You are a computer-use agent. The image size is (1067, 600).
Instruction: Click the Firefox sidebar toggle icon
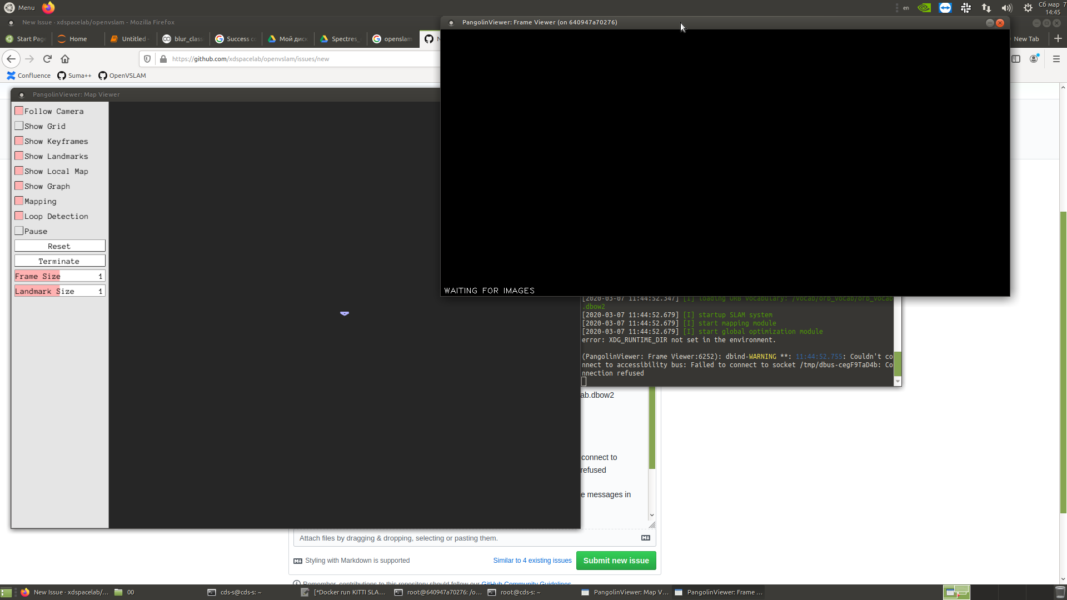pyautogui.click(x=1016, y=58)
